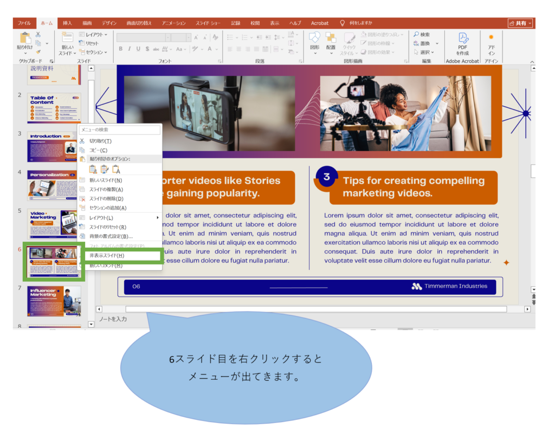This screenshot has height=428, width=555.
Task: Click the Share (共有) button
Action: click(520, 23)
